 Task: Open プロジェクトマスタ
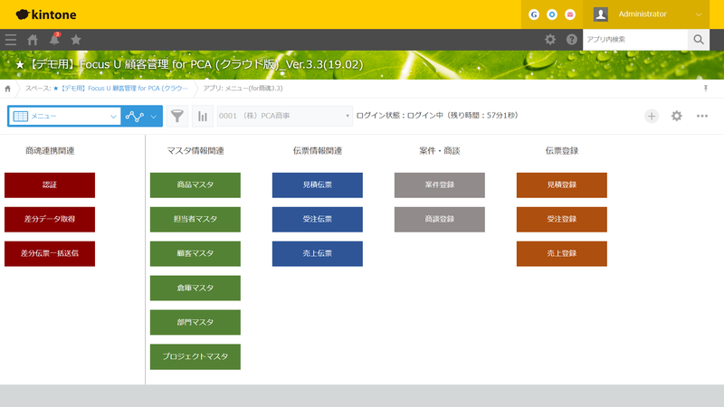[x=195, y=356]
